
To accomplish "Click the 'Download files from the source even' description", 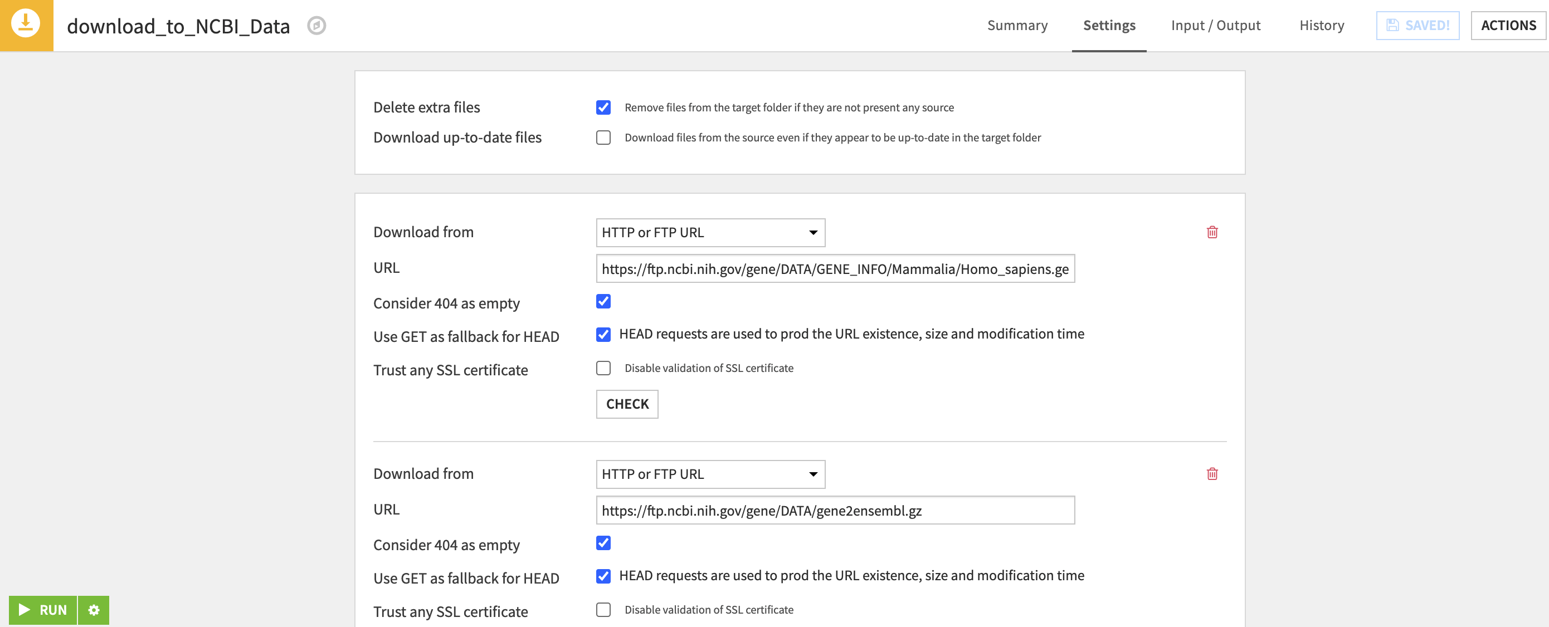I will tap(832, 138).
